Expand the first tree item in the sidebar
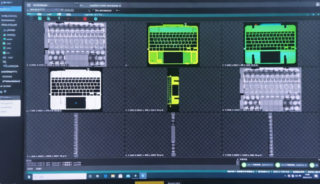 click(x=4, y=30)
